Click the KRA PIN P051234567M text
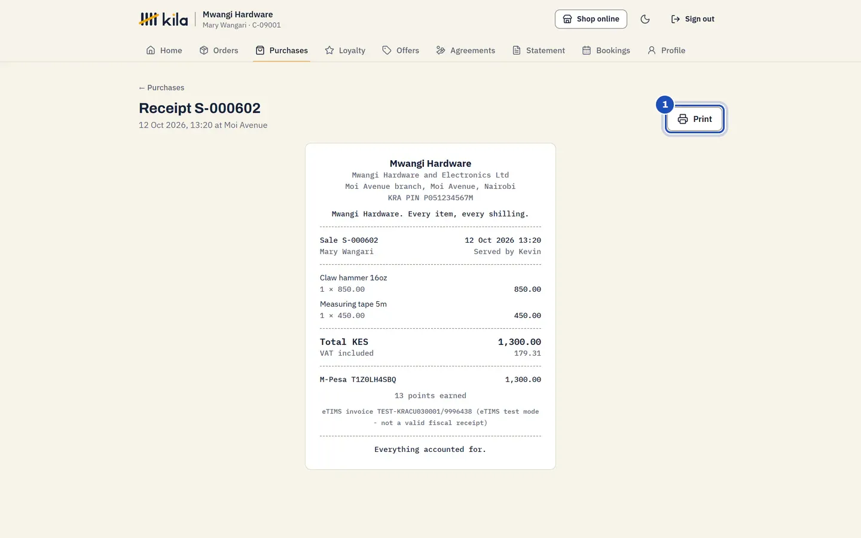 (x=430, y=198)
